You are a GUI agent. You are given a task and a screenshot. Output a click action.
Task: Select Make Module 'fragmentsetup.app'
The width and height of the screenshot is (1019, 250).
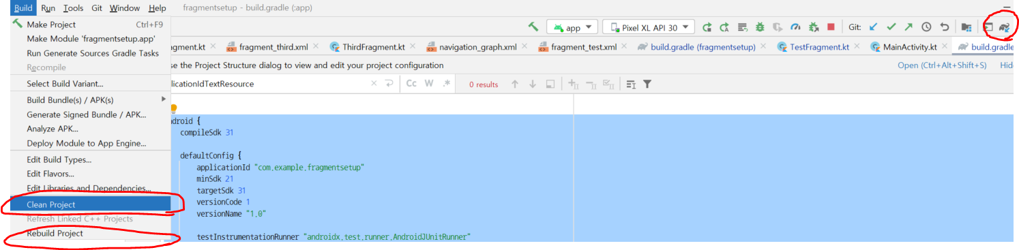pyautogui.click(x=91, y=39)
